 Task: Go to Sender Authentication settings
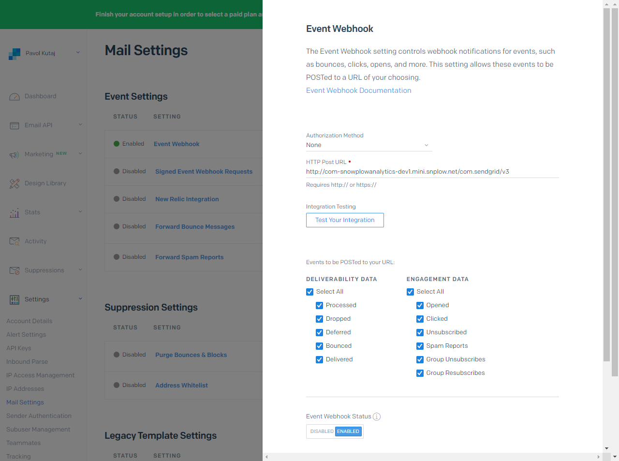pos(39,416)
